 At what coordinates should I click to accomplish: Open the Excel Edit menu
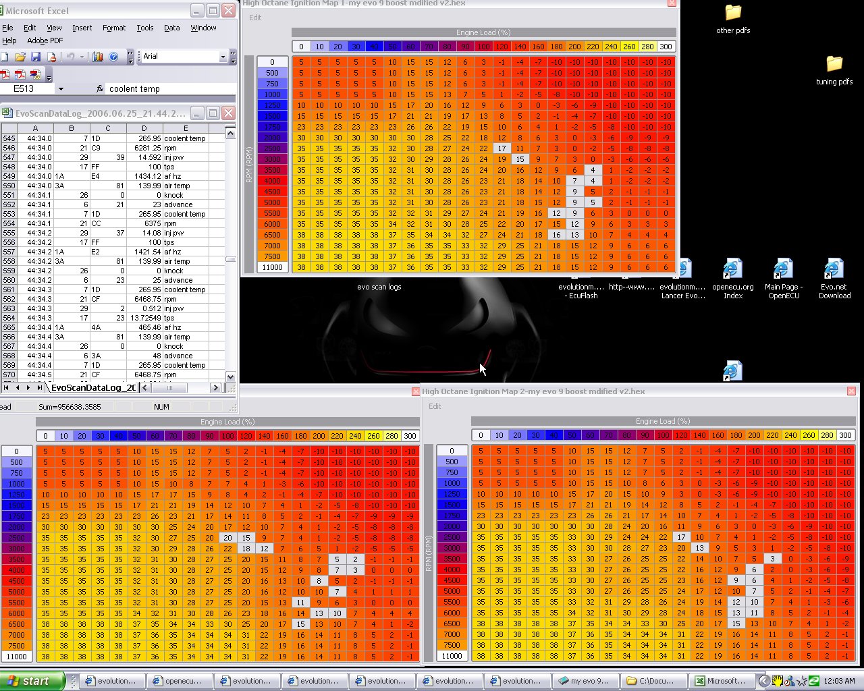tap(30, 28)
